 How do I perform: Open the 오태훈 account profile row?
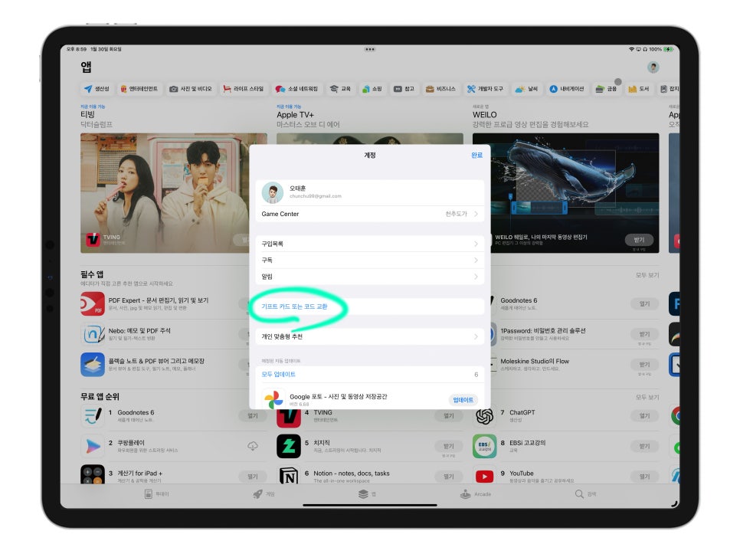[369, 192]
